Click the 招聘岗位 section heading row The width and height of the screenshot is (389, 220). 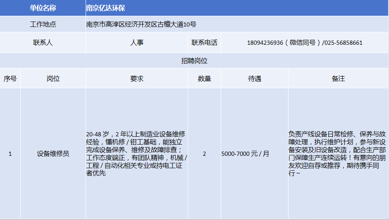pyautogui.click(x=194, y=61)
